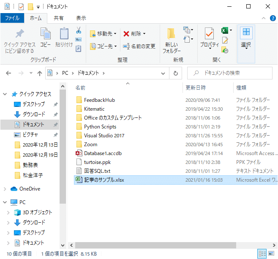
Task: Collapse the クイック アクセス tree node
Action: coord(5,94)
